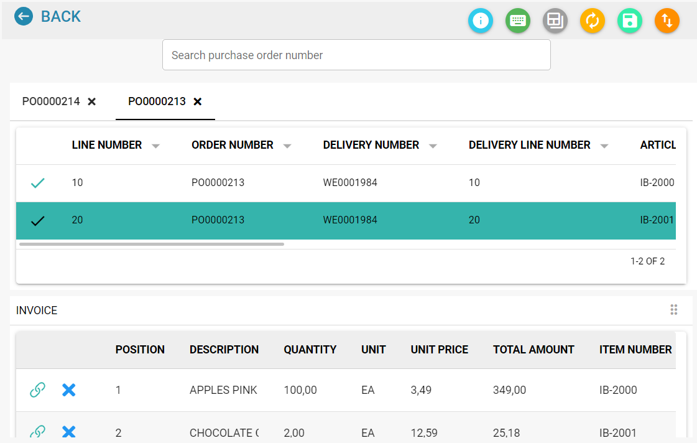Expand DELIVERY LINE NUMBER column dropdown

coord(604,146)
